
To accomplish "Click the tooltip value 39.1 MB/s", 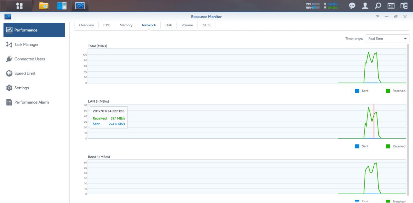I will tap(117, 118).
